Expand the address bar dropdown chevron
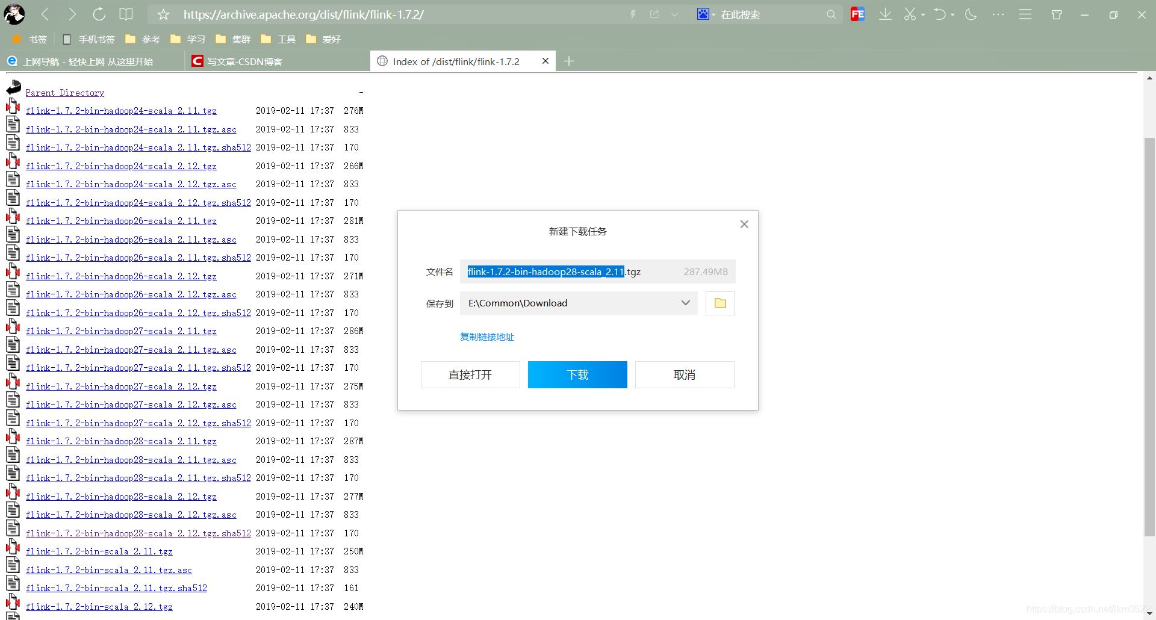Screen dimensions: 1156x620 point(674,14)
